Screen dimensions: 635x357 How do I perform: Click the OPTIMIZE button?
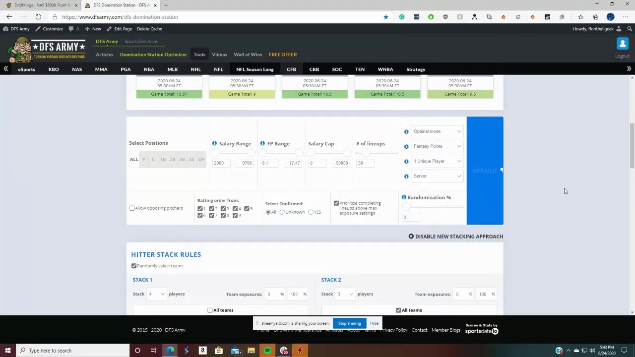[x=485, y=171]
